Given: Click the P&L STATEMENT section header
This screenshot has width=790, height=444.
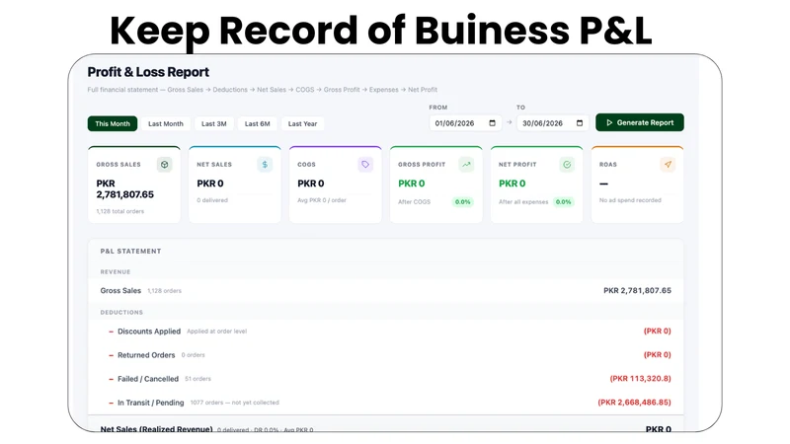Looking at the screenshot, I should [x=130, y=252].
